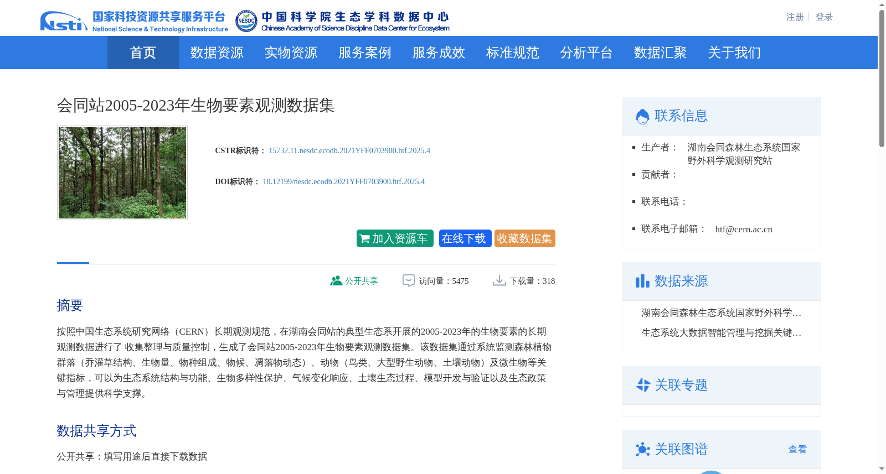Click the forest dataset thumbnail image
Screen dimensions: 886x474
(x=122, y=173)
